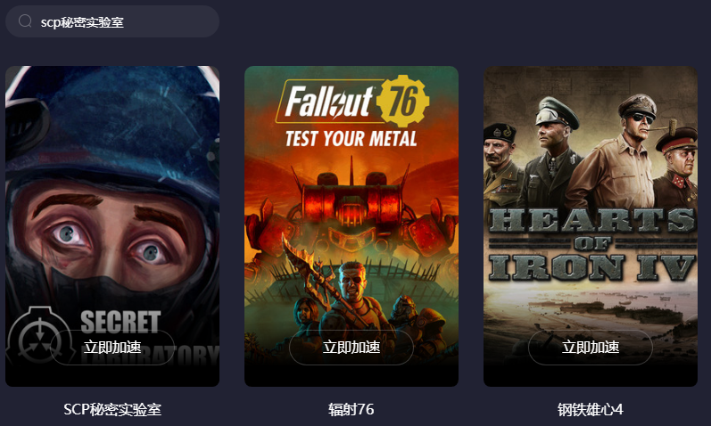Click 立即加速 on the 辐射76 card
The image size is (711, 426).
tap(351, 348)
